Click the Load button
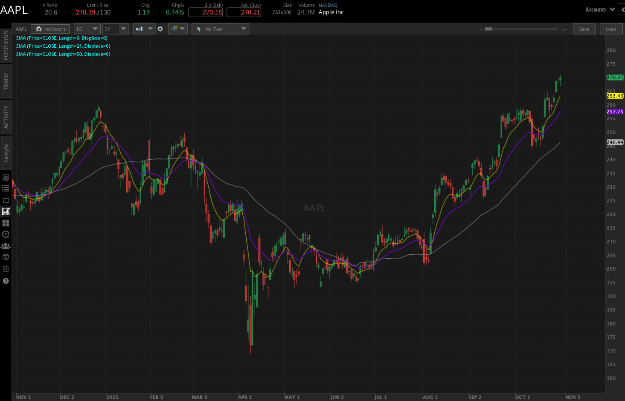The width and height of the screenshot is (625, 401). coord(611,29)
